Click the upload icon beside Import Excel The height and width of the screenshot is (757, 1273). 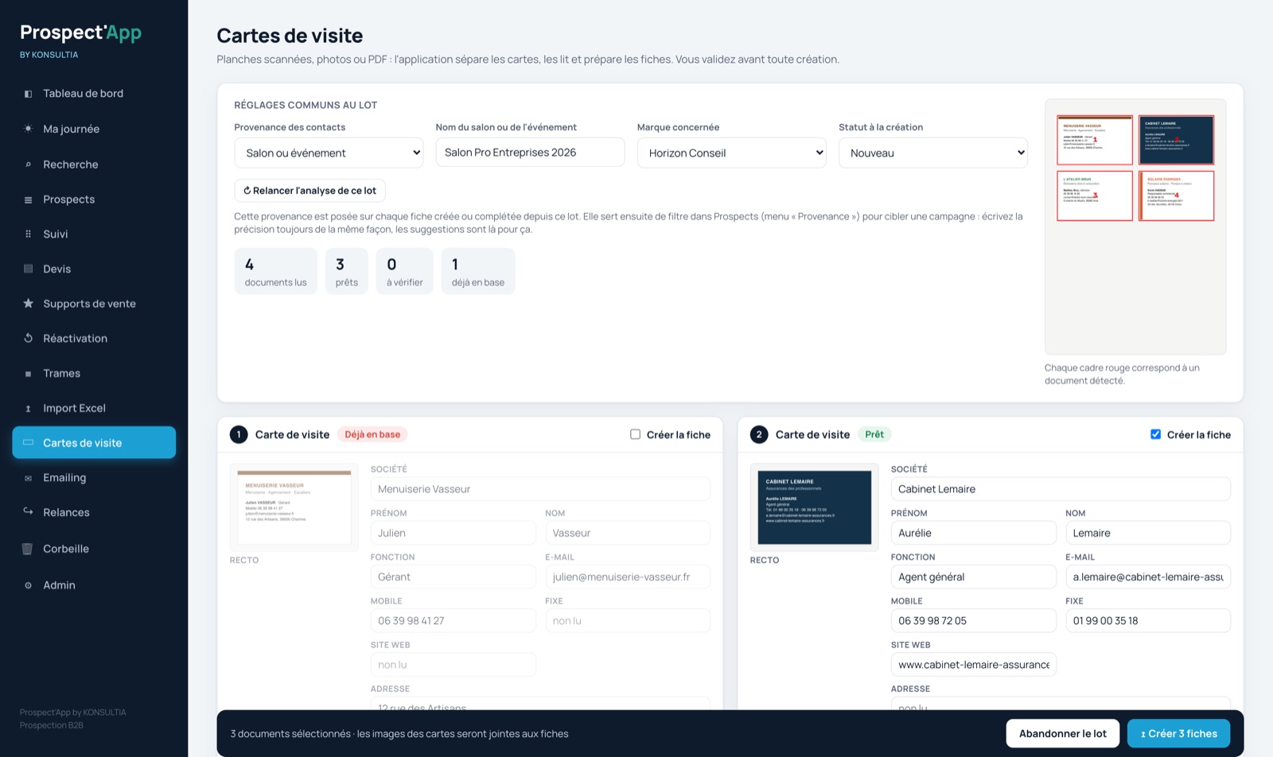click(28, 409)
